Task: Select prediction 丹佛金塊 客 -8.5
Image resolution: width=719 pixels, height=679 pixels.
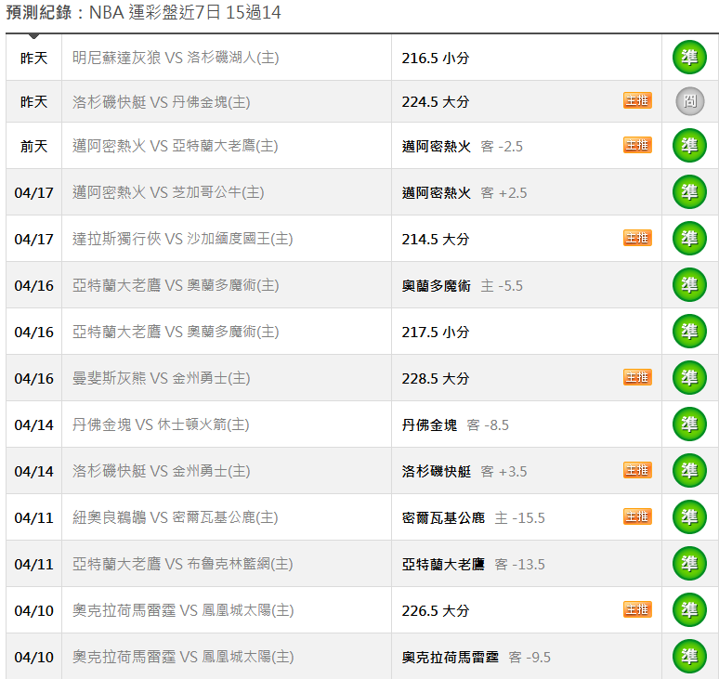Action: [x=455, y=425]
